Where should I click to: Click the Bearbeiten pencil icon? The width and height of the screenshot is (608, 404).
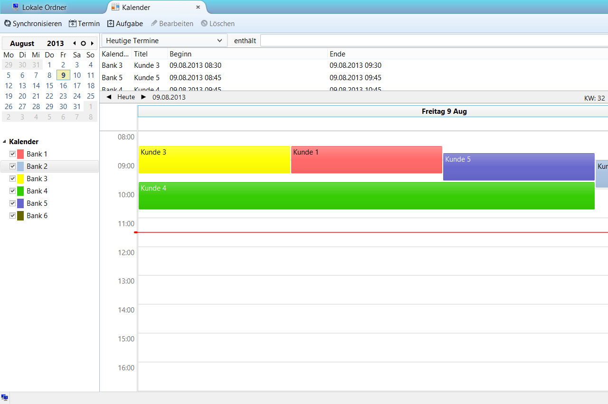click(154, 23)
